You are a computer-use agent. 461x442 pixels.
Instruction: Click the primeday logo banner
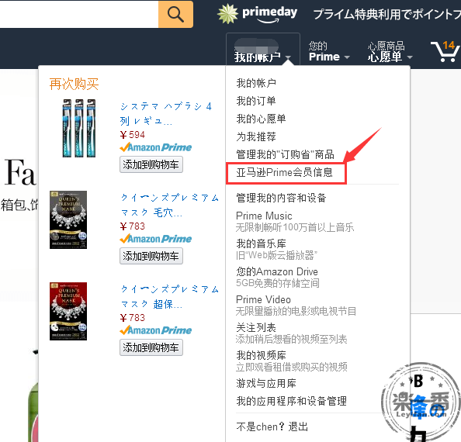point(257,14)
